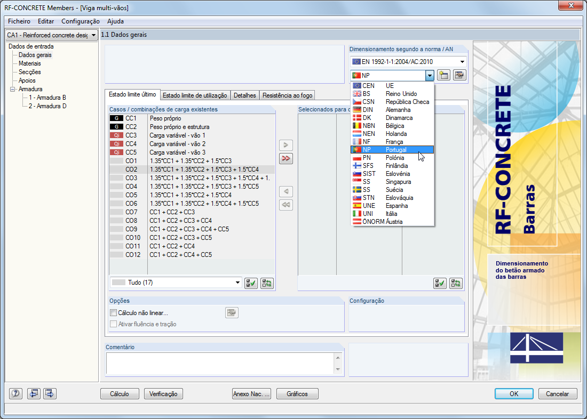Choose UNE Espanha from the list

[392, 206]
